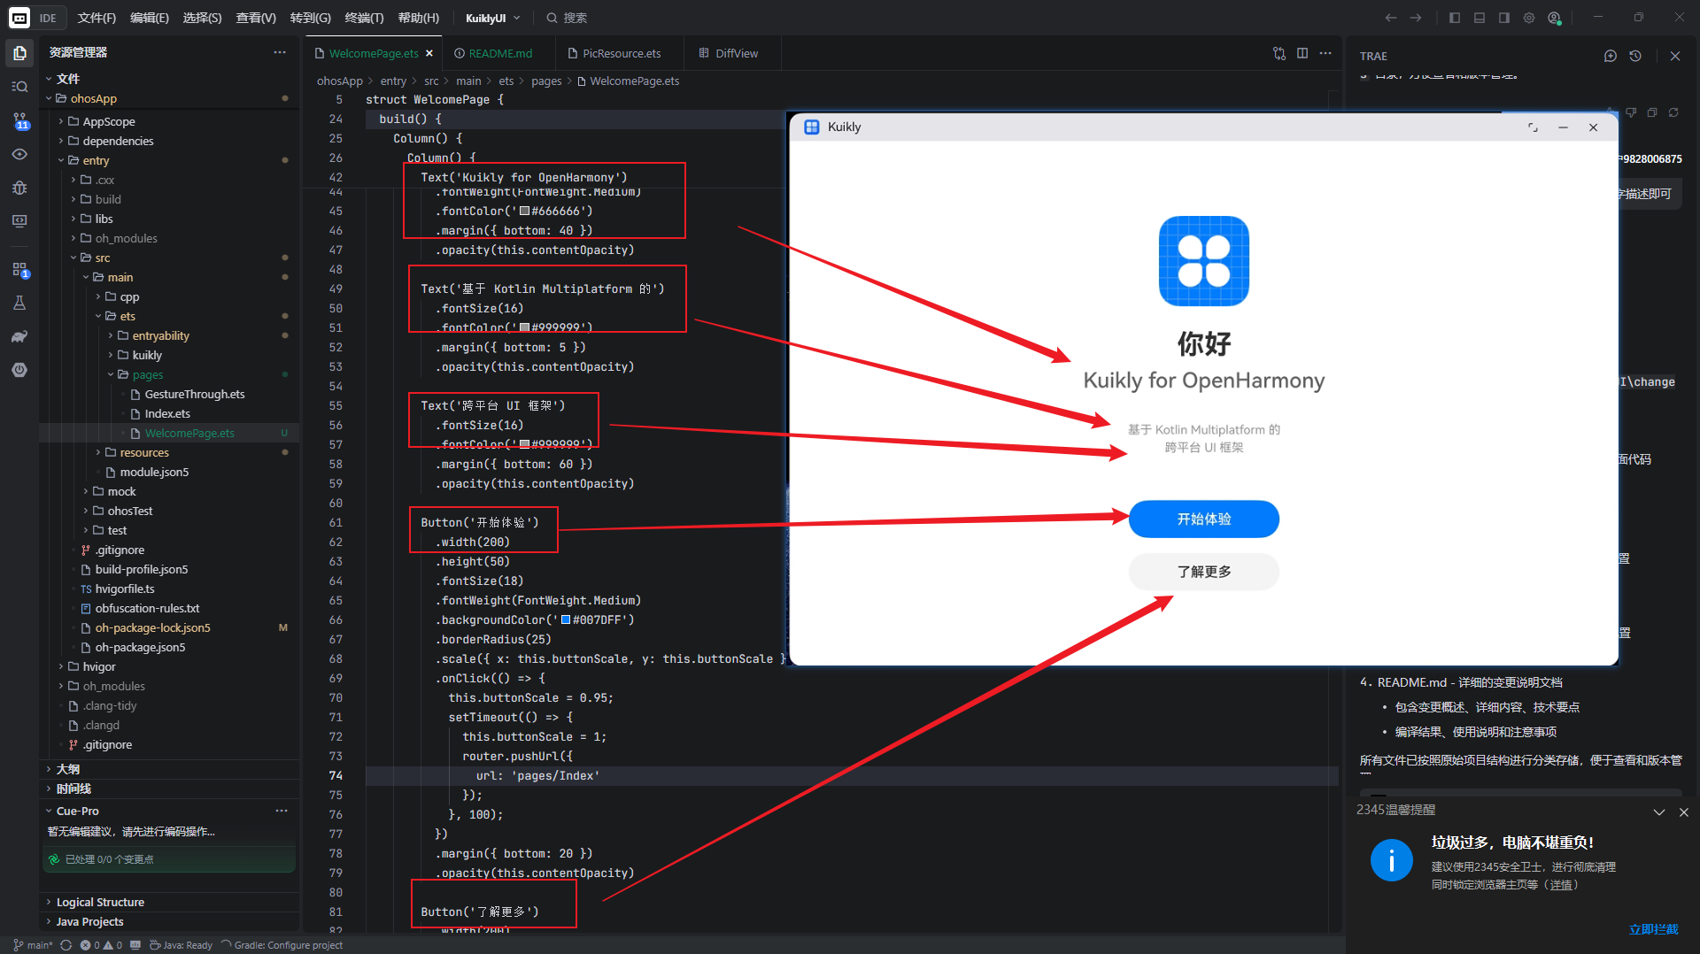Toggle the bottom panel layout
Screen dimensions: 1700x954
point(1480,18)
